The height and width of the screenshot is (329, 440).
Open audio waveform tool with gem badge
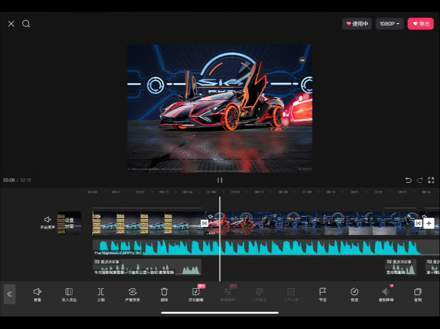click(386, 295)
